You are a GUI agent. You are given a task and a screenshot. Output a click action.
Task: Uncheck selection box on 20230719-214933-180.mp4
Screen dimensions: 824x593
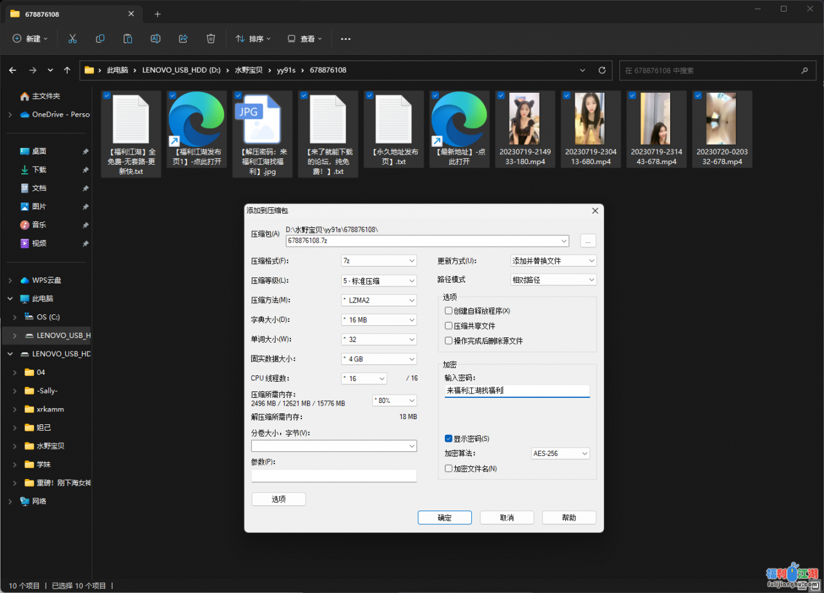pyautogui.click(x=500, y=95)
